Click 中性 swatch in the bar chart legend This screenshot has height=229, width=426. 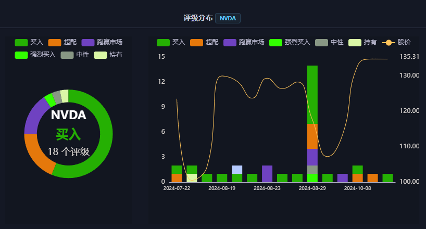tap(322, 43)
